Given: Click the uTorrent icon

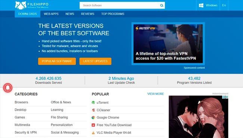Looking at the screenshot, I should 93,103.
